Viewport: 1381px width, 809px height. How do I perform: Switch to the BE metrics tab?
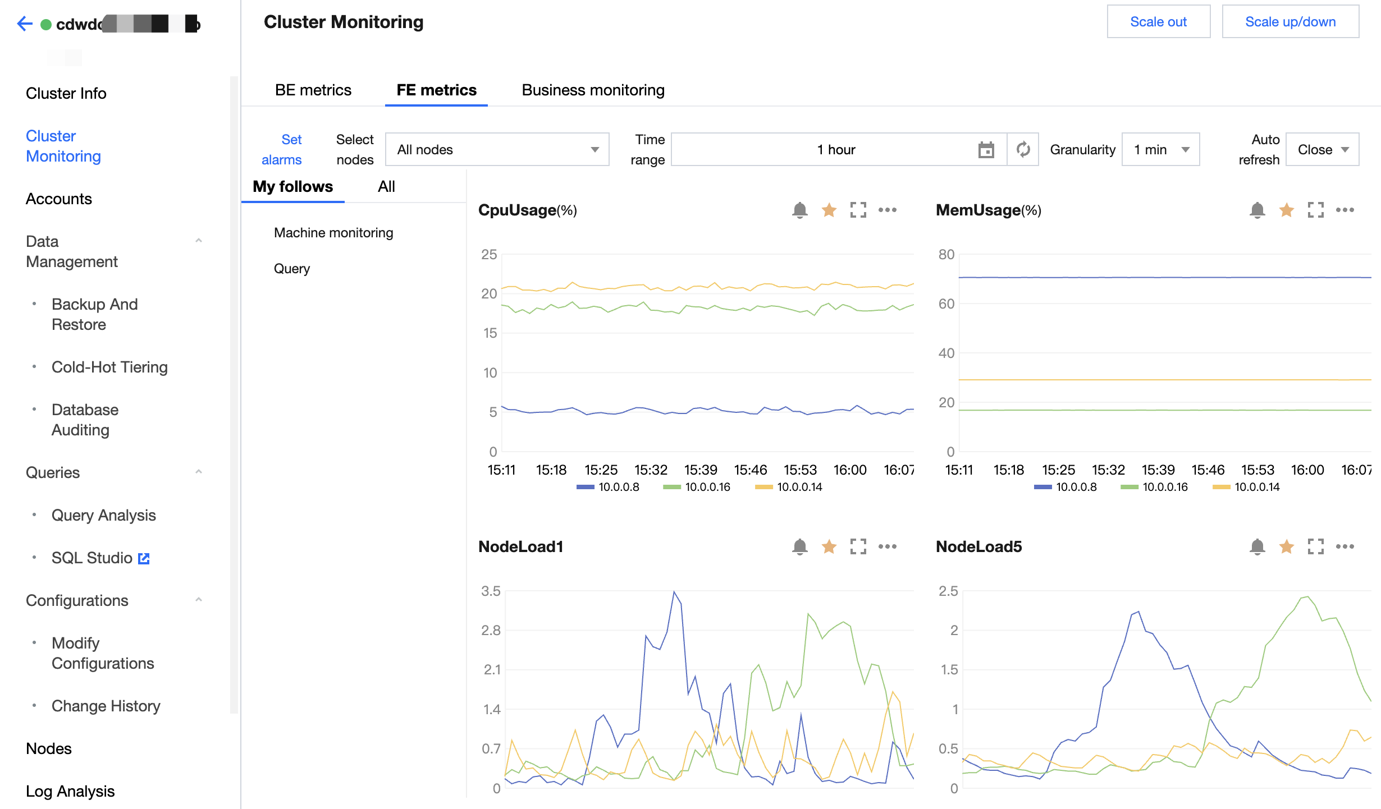coord(313,90)
